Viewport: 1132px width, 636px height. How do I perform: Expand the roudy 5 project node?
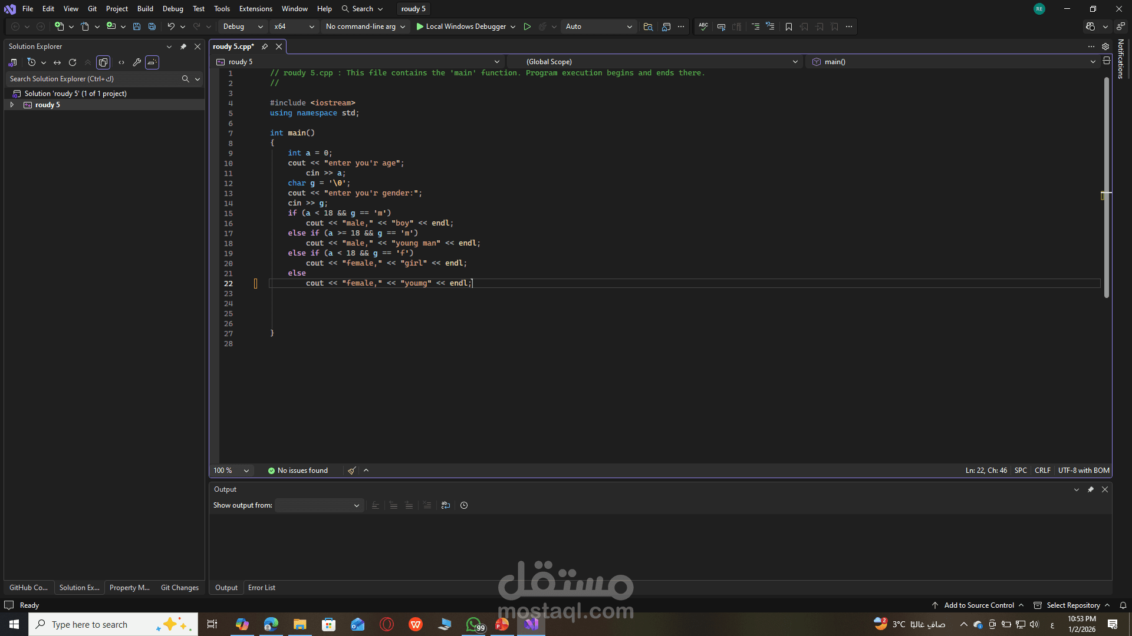12,105
